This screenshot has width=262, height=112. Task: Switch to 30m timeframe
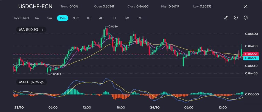coord(76,18)
